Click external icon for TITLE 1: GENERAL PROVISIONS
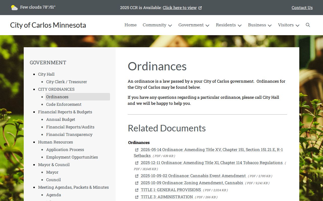 click(137, 190)
